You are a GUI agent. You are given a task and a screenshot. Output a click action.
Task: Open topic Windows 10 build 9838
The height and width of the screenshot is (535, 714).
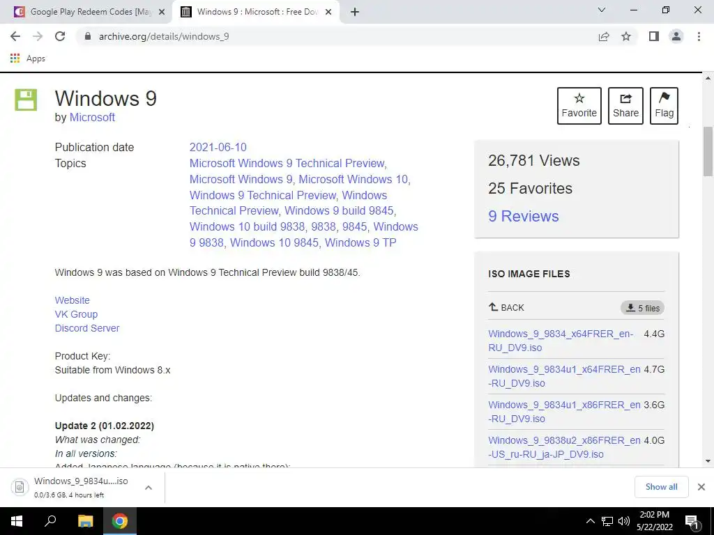248,226
